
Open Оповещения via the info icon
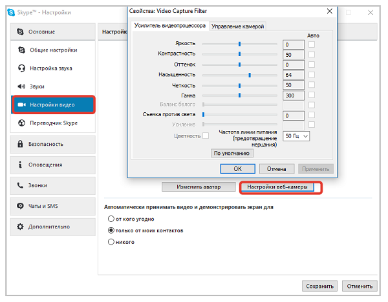pyautogui.click(x=21, y=165)
